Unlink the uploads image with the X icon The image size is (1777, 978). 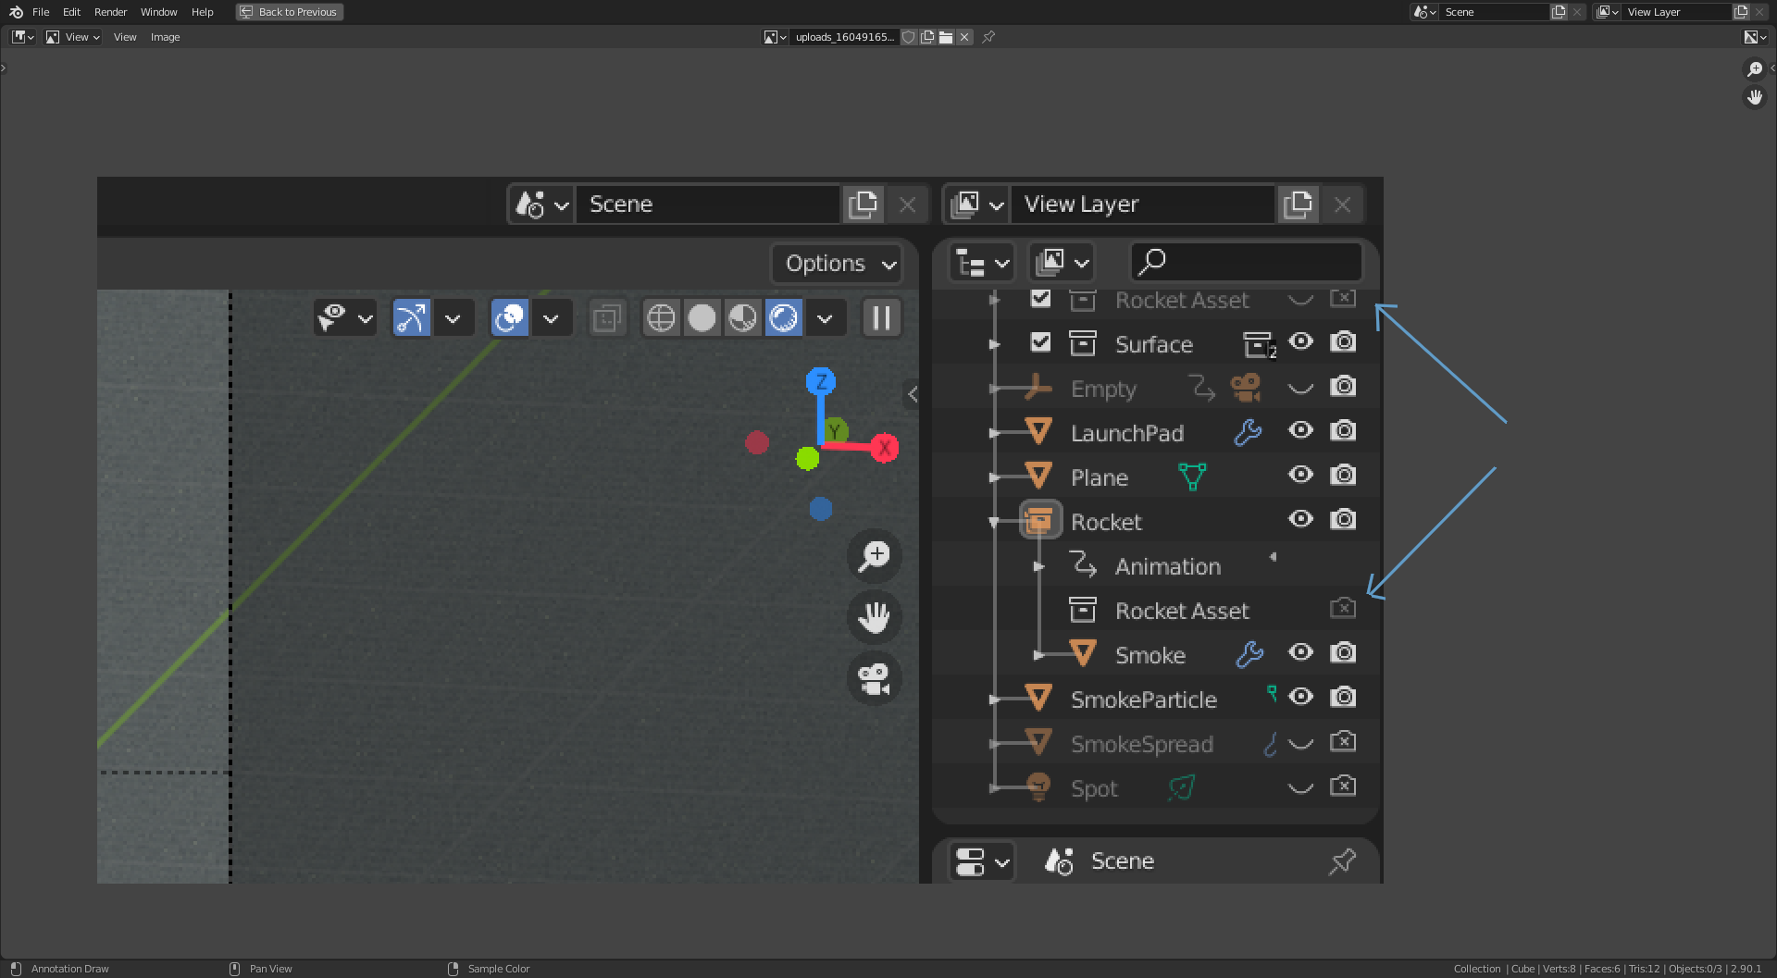964,37
